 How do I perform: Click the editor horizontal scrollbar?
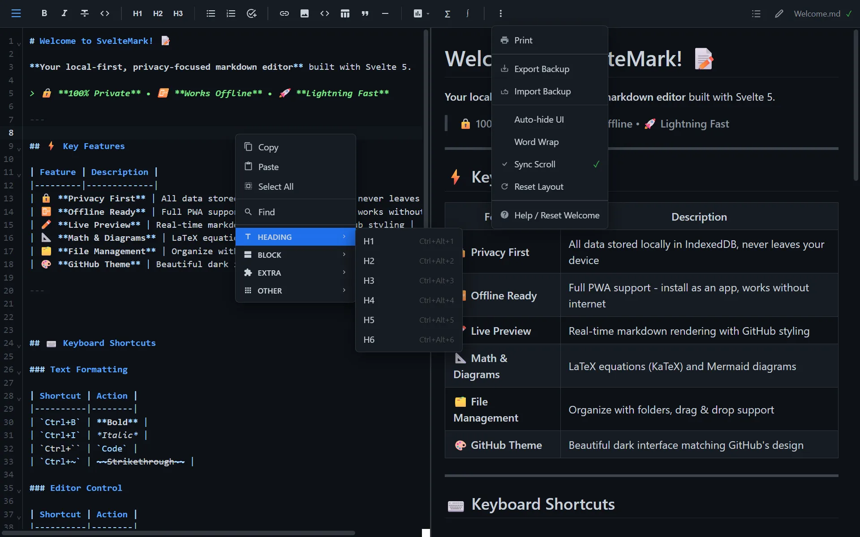(x=179, y=533)
